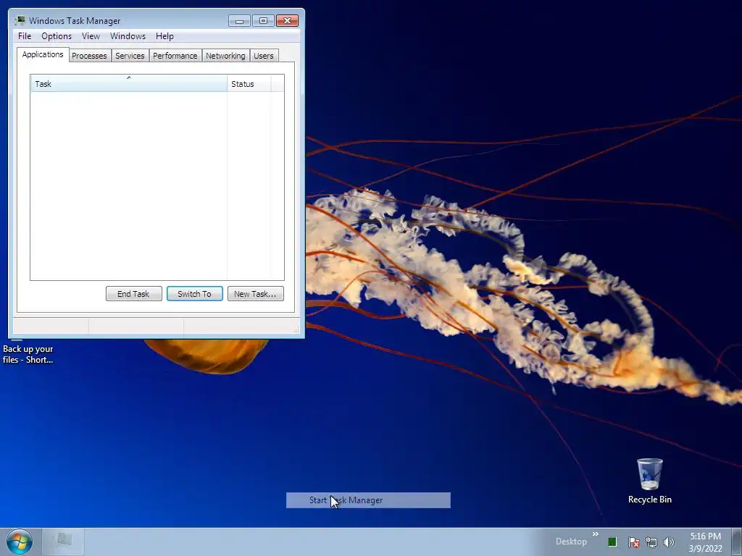Image resolution: width=742 pixels, height=556 pixels.
Task: Select the pinned taskbar program icon
Action: point(63,542)
